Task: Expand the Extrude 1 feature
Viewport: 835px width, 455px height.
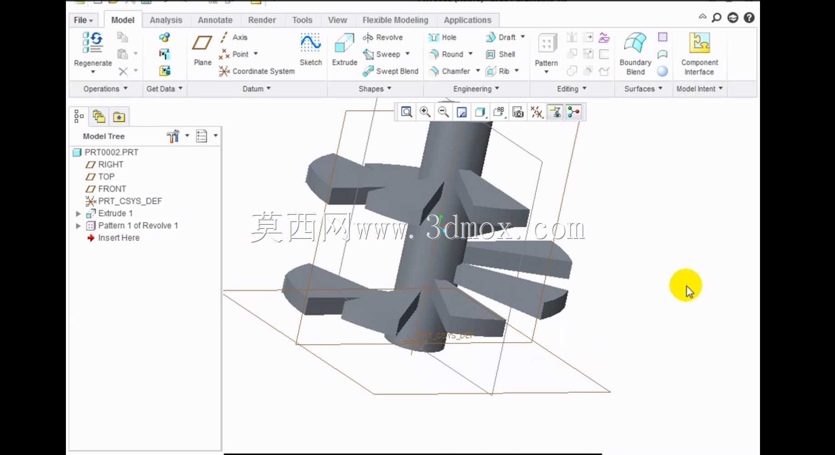Action: click(78, 214)
